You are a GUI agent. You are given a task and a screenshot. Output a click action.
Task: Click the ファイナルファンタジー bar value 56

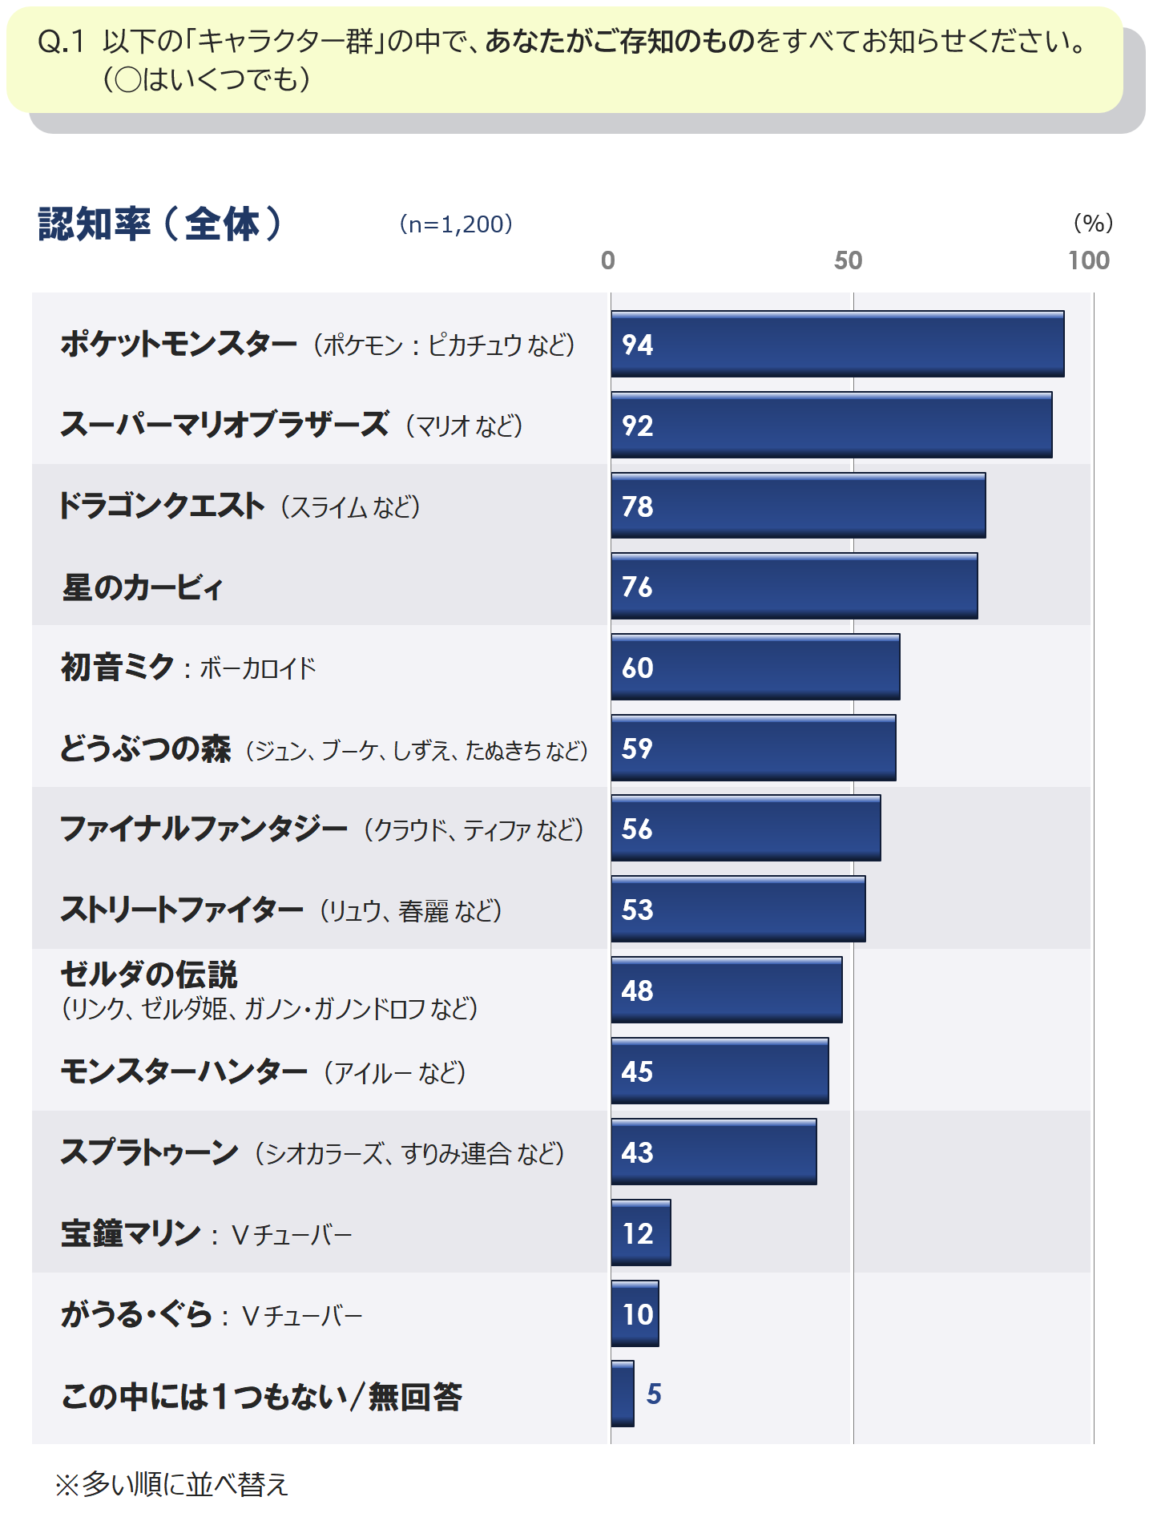(746, 828)
